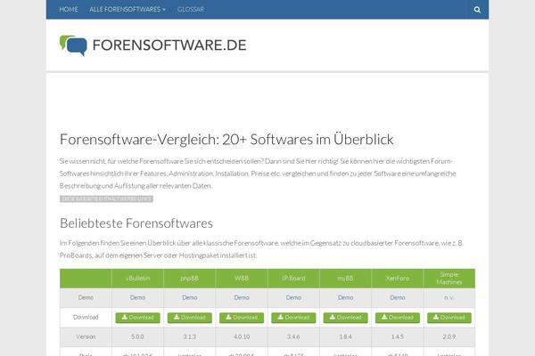Expand the ALLE FORENSOFTWARES dropdown menu

(128, 10)
